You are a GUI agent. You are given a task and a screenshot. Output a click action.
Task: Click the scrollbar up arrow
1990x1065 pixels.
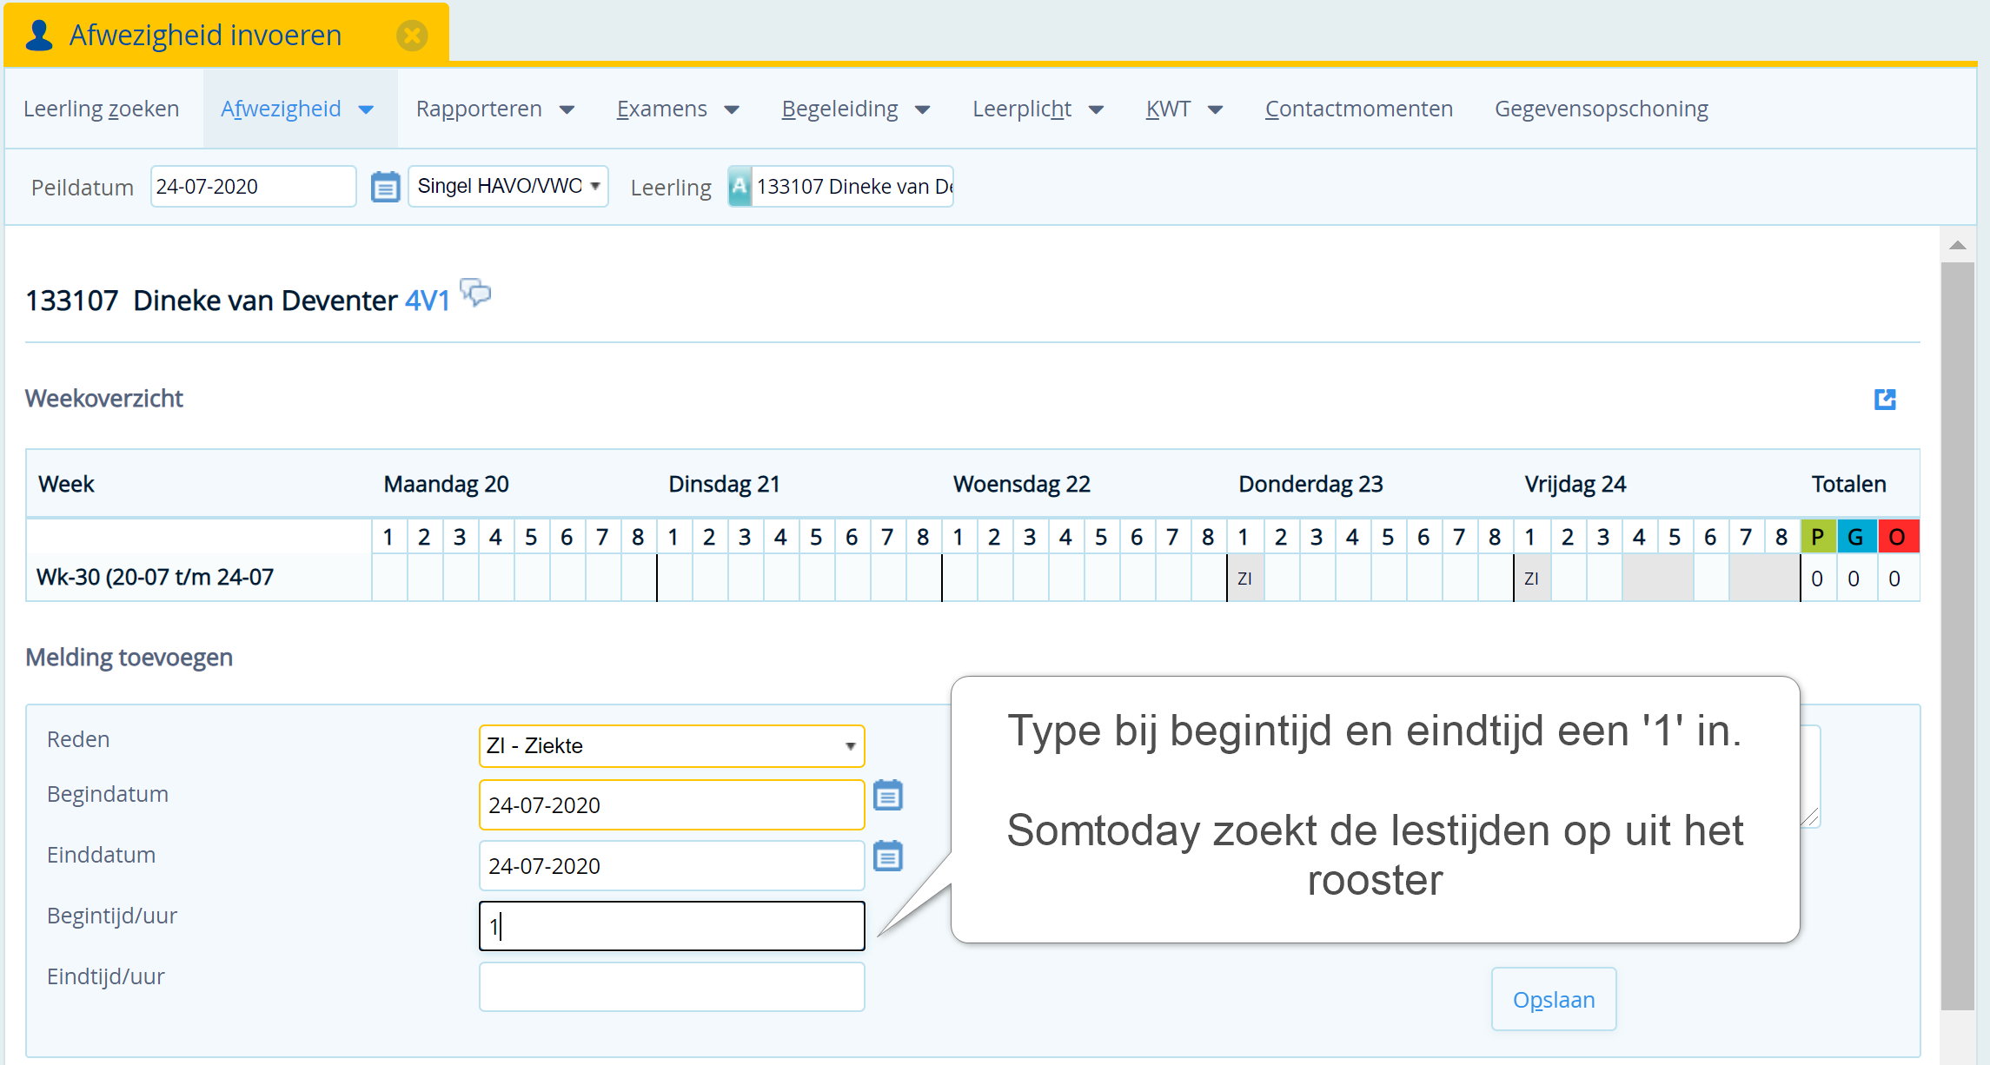(x=1957, y=245)
